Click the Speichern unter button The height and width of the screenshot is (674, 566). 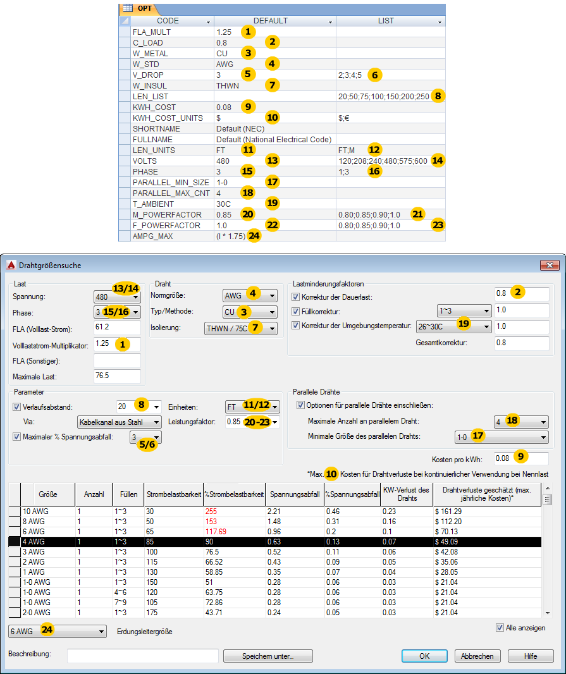[268, 656]
